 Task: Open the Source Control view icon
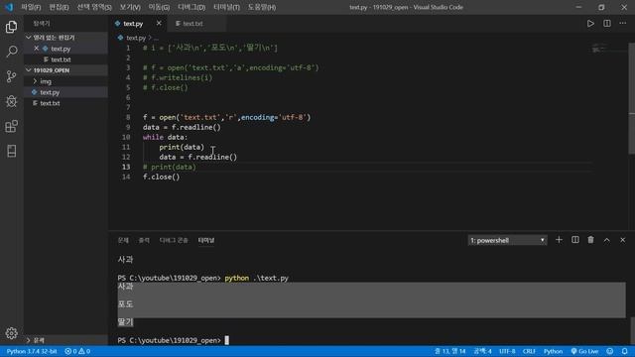click(11, 76)
